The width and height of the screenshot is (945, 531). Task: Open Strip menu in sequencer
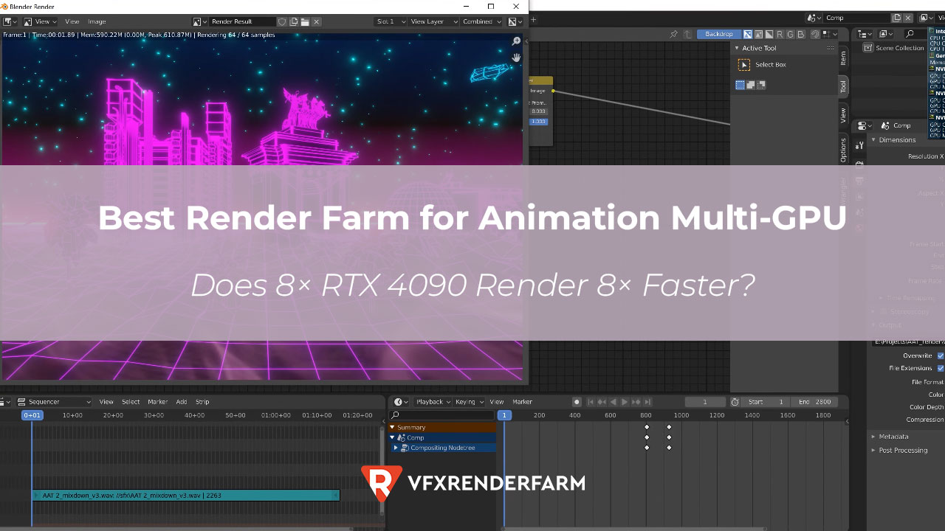[202, 402]
